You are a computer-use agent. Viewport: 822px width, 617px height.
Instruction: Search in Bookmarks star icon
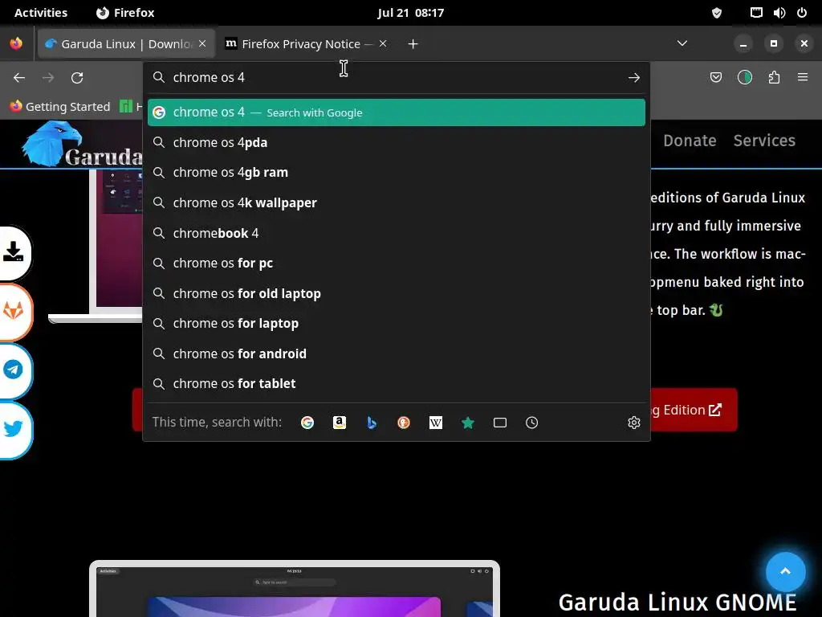(468, 423)
